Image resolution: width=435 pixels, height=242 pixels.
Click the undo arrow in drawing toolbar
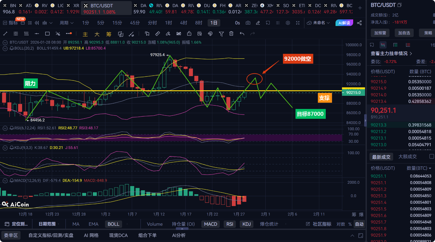pos(242,34)
